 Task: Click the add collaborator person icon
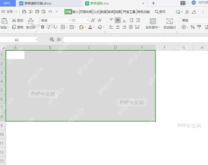point(187,12)
